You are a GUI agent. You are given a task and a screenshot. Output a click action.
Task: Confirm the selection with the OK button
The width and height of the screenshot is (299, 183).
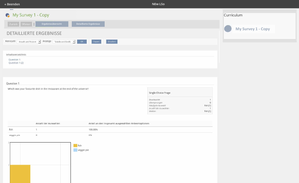82,42
